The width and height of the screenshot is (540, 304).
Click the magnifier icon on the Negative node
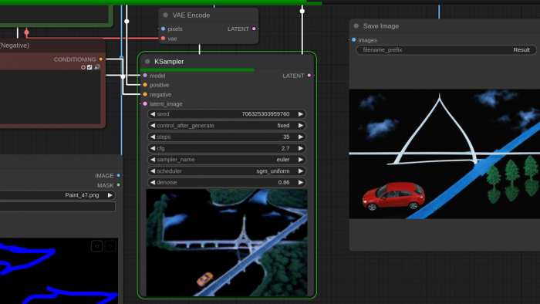(97, 67)
